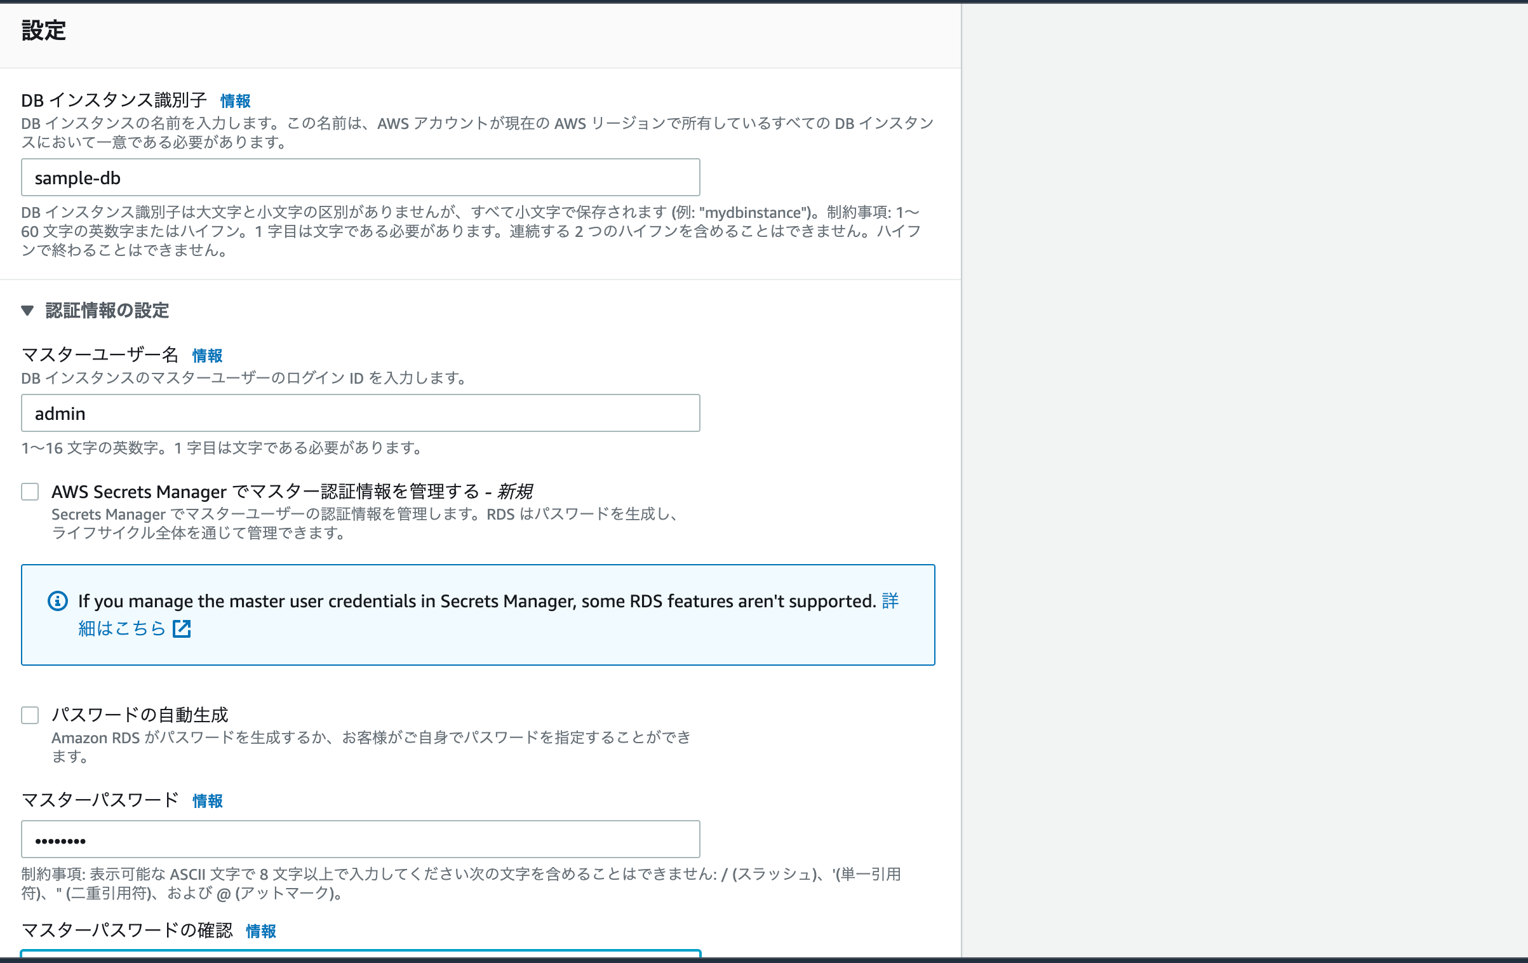Enable AWS Secrets Manager credential management
The height and width of the screenshot is (963, 1528).
[29, 491]
